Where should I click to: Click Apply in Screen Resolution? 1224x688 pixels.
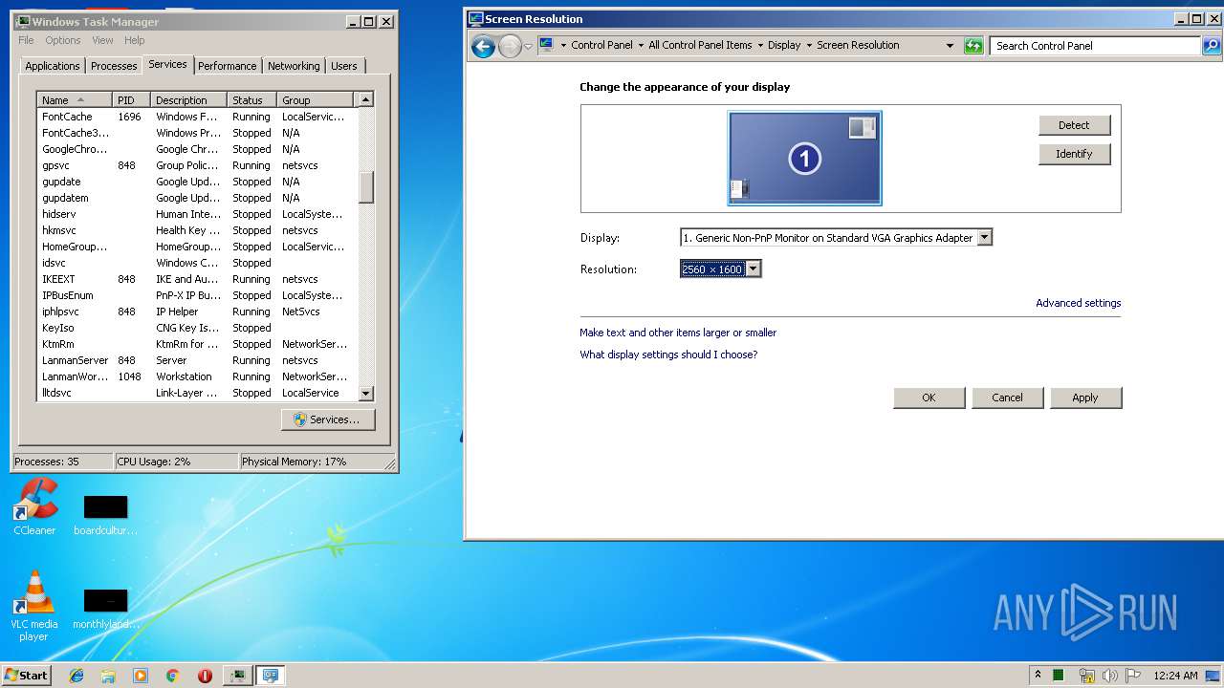tap(1085, 398)
